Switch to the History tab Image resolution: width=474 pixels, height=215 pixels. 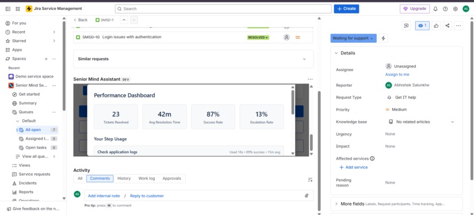124,179
